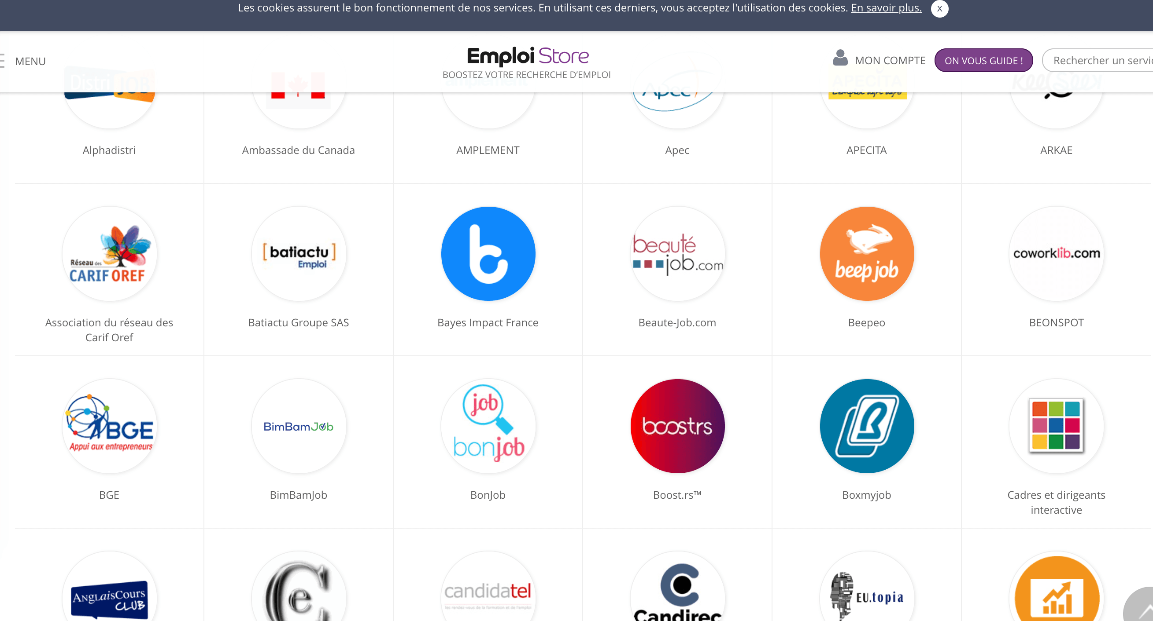Open the coworklib.com logo

1056,253
